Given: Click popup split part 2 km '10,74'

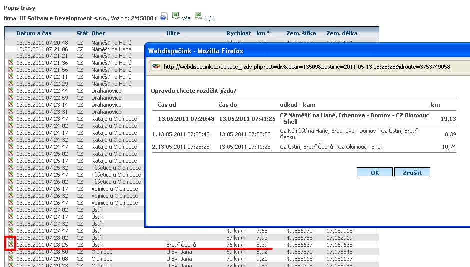Looking at the screenshot, I should [449, 147].
